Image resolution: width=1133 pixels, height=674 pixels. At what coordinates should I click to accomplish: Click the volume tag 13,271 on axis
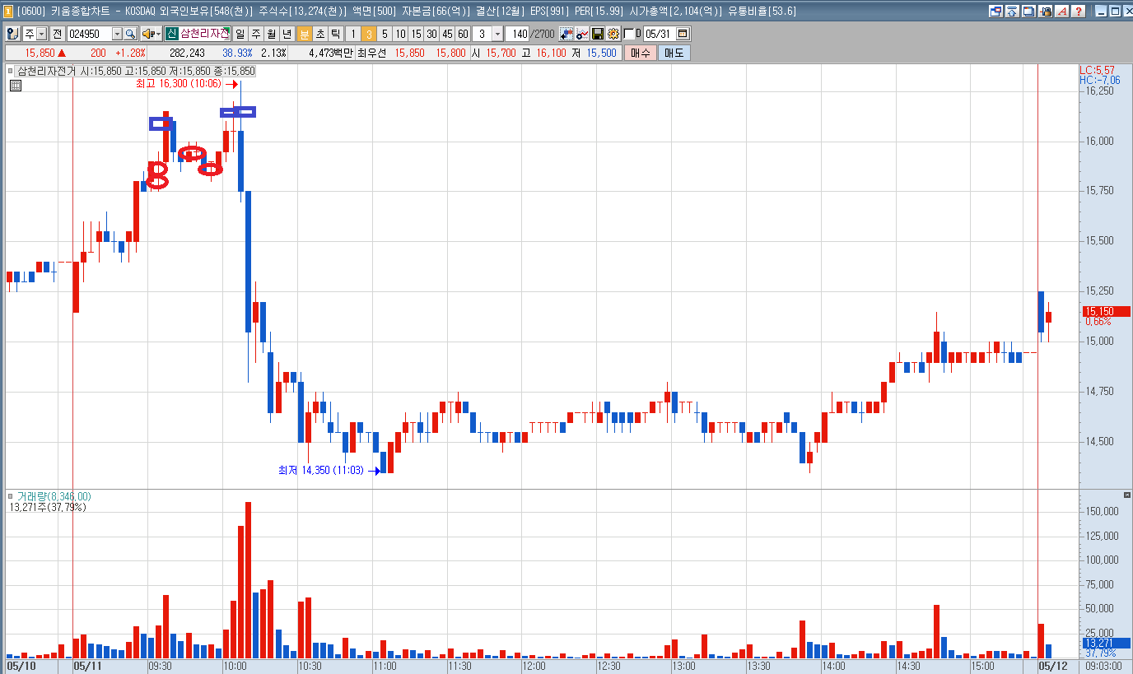pos(1106,643)
